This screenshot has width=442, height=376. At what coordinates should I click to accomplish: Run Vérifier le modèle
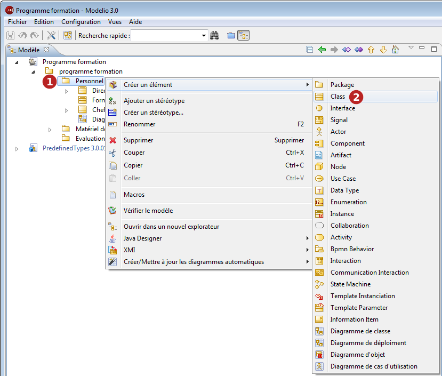[x=209, y=211]
